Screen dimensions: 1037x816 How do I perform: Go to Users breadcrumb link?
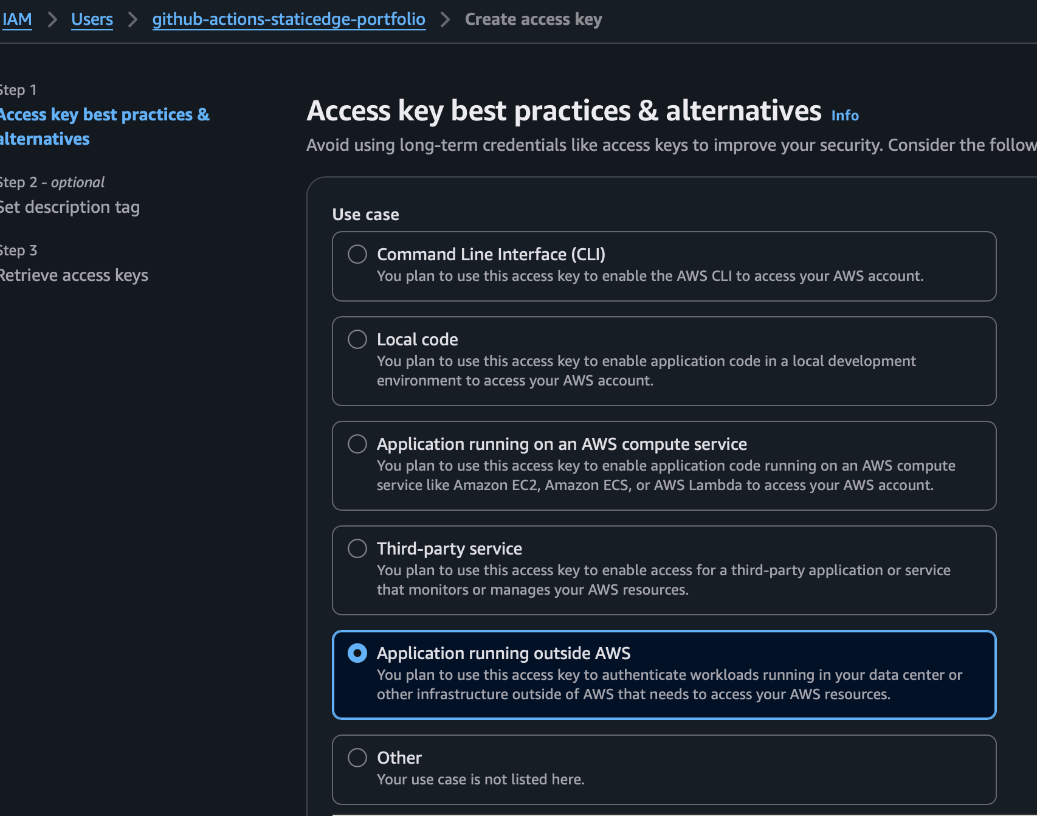[92, 19]
